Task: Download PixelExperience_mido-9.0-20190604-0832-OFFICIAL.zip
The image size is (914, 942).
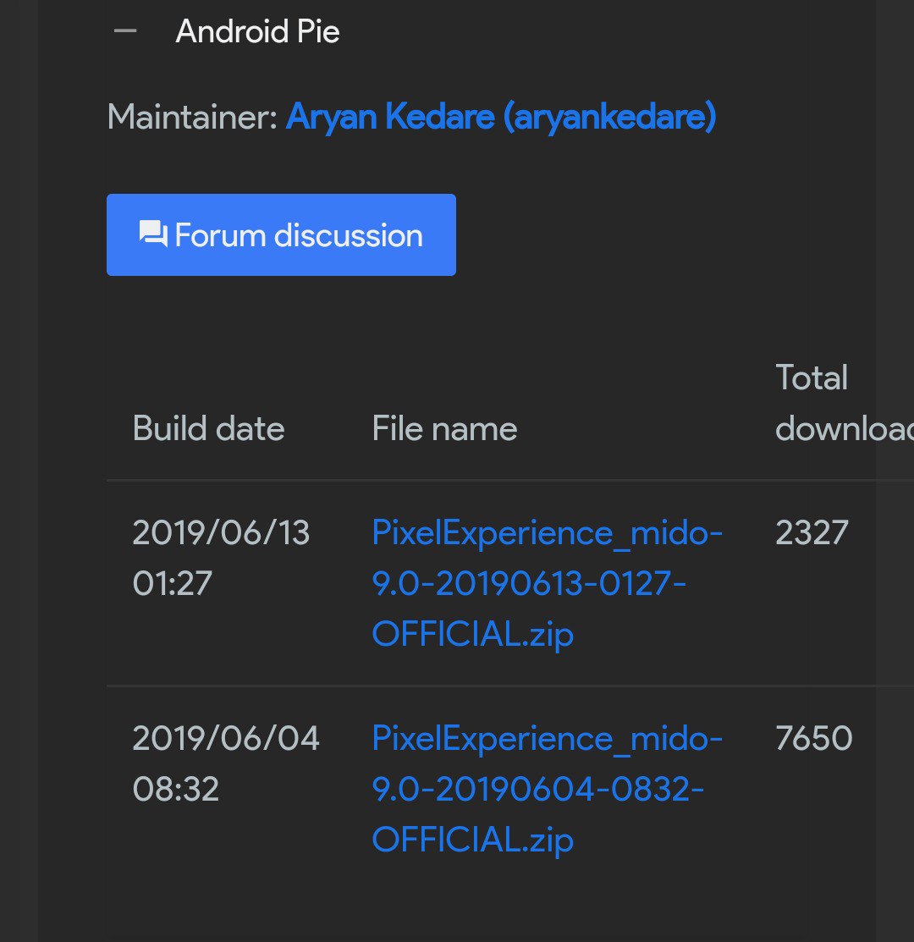Action: tap(547, 789)
